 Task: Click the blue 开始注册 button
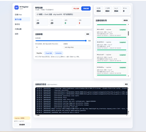click(x=86, y=8)
